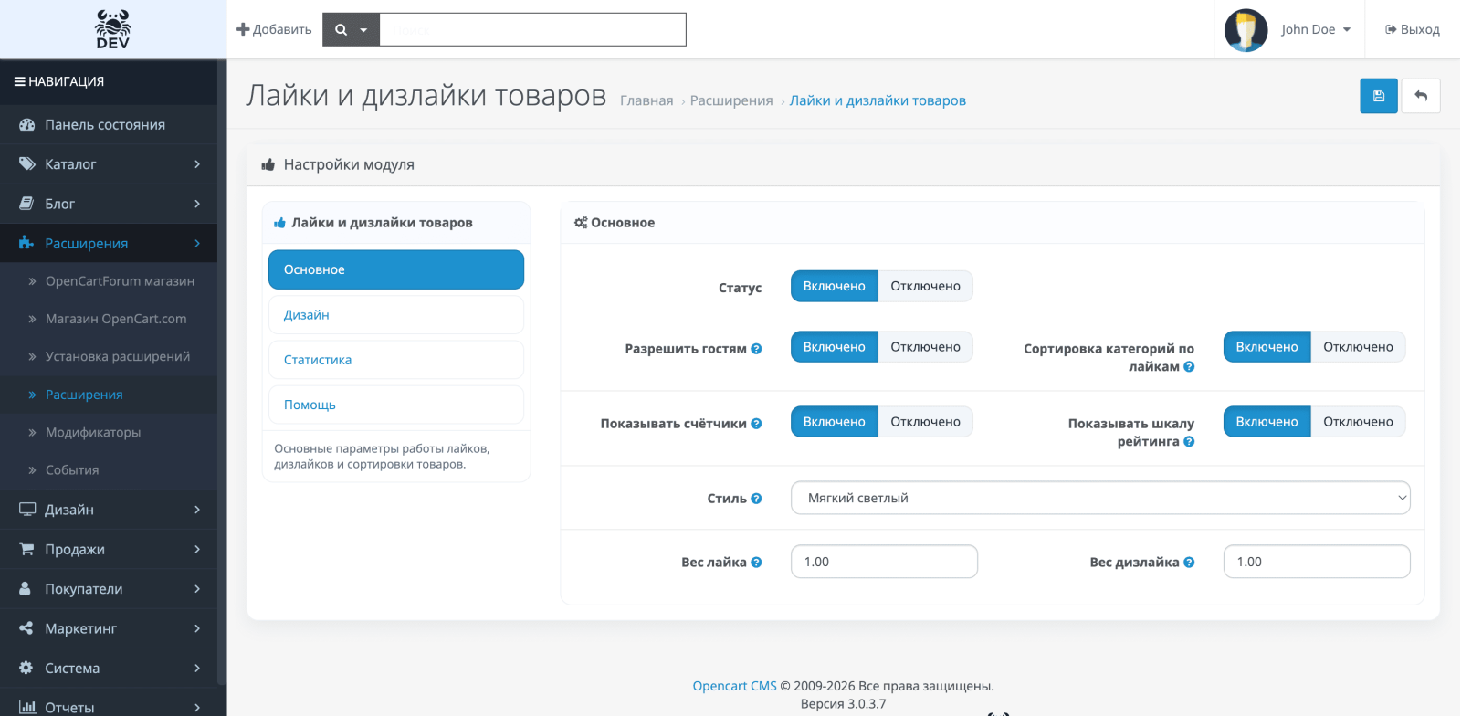Click the share icon of Маркетинг

(x=26, y=628)
